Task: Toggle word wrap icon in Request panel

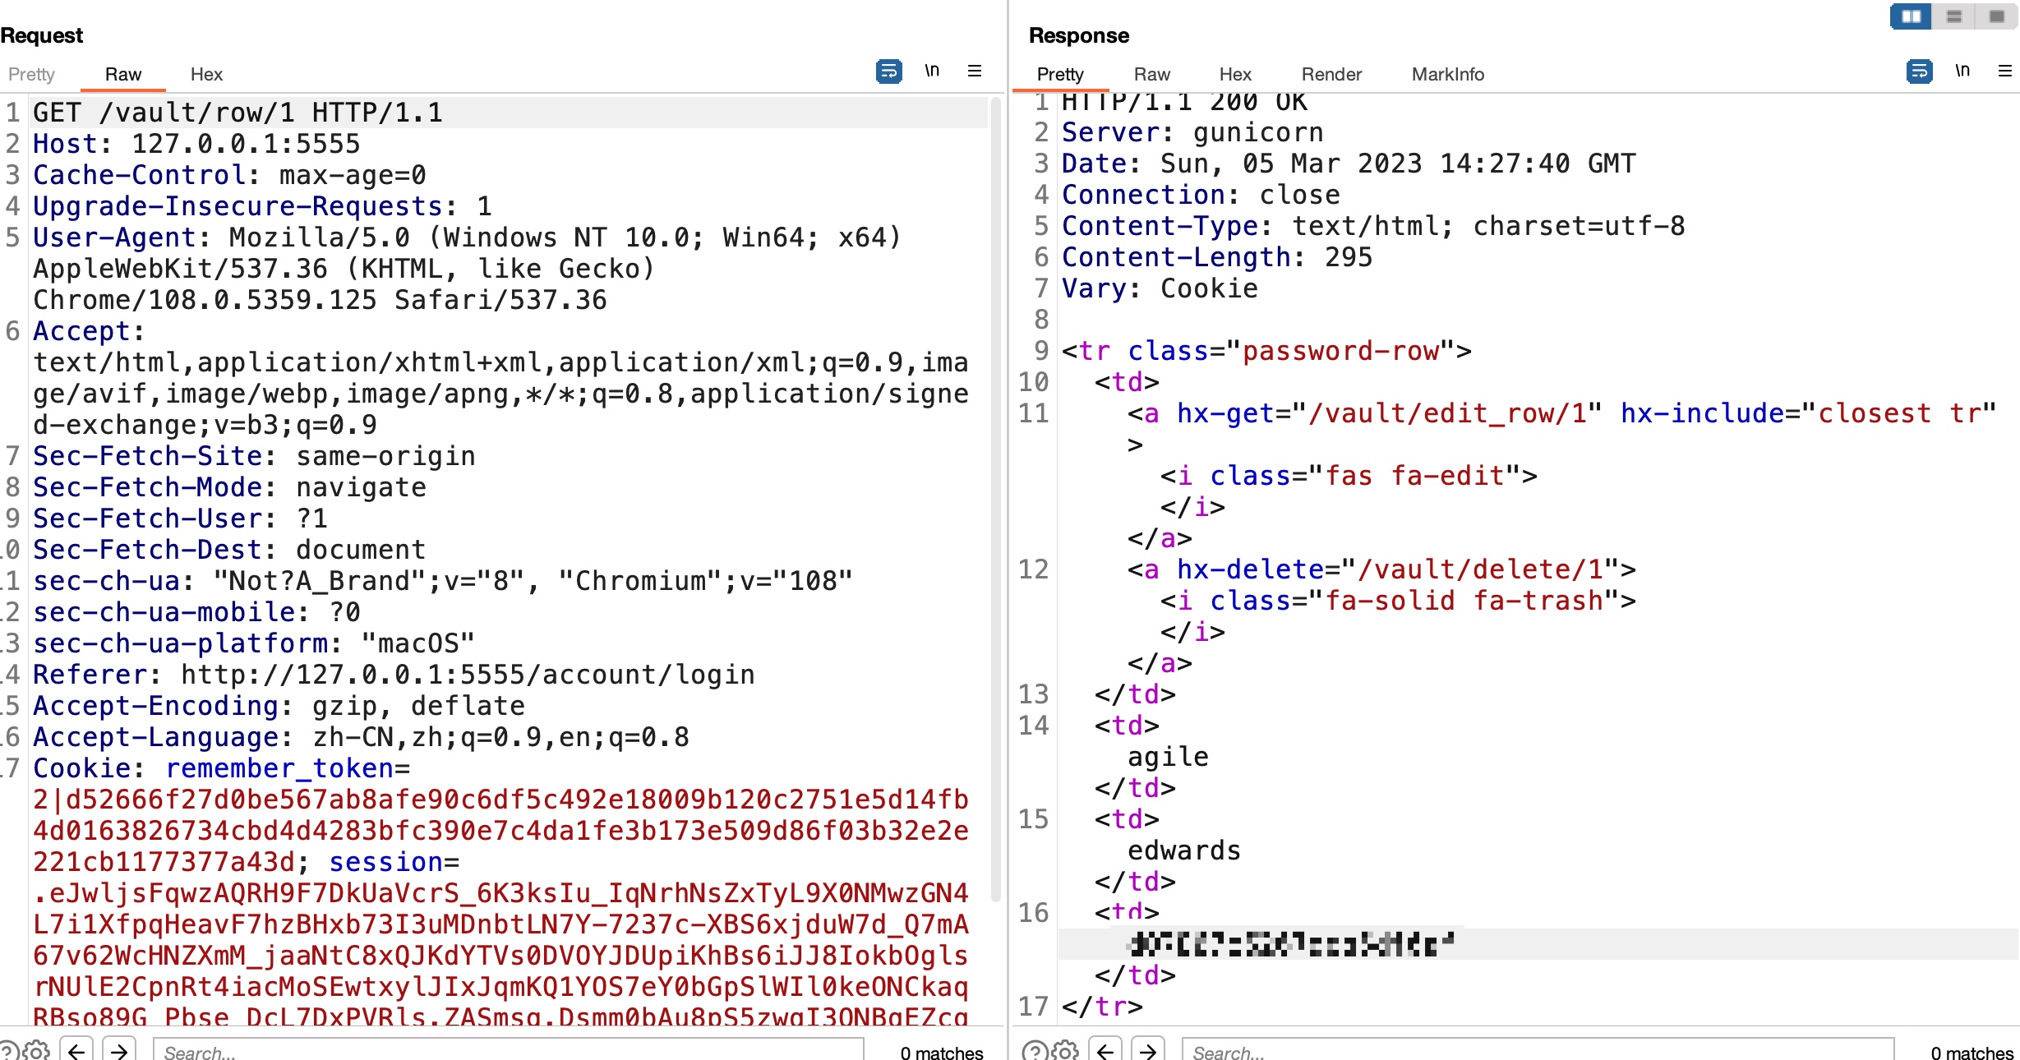Action: [x=888, y=71]
